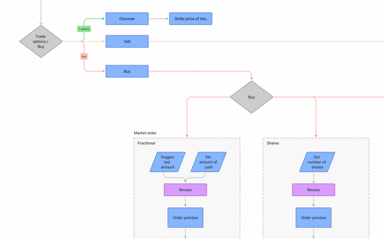
Task: Select the 'Market order' section title
Action: pos(145,133)
